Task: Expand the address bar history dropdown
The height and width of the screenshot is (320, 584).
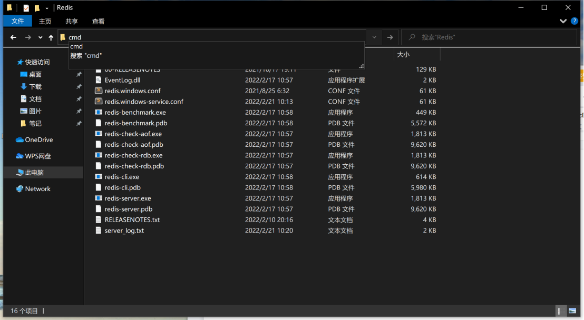Action: pyautogui.click(x=374, y=37)
